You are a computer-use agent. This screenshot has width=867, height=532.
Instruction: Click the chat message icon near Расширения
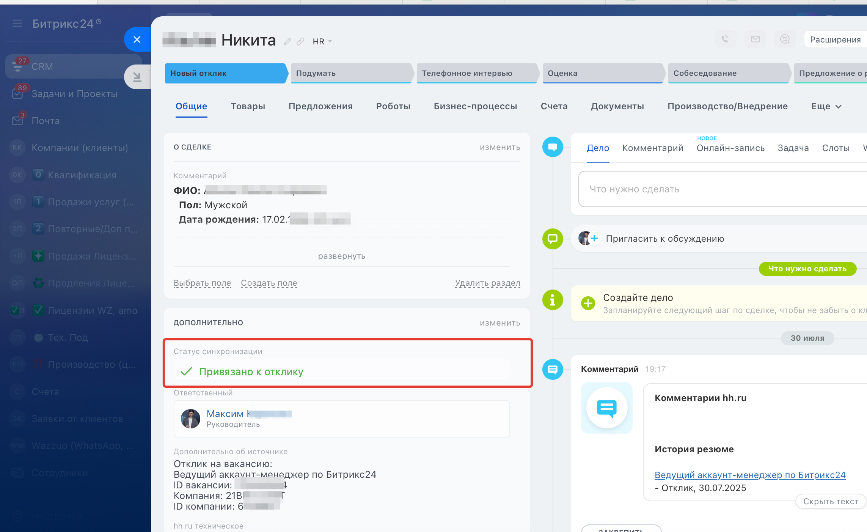tap(785, 39)
